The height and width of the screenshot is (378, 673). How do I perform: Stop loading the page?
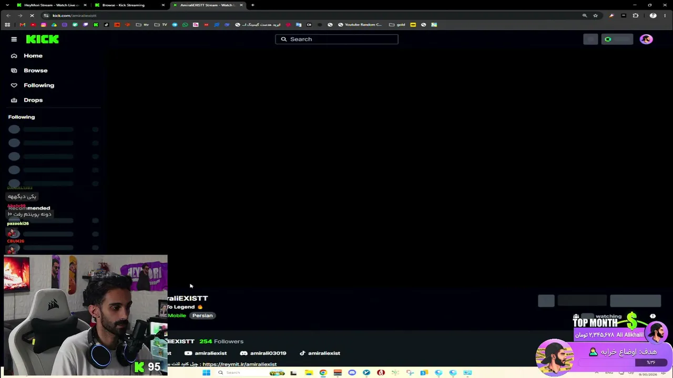(x=32, y=15)
